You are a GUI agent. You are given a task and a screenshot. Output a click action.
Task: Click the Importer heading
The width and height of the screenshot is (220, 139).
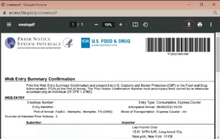[x=128, y=123]
